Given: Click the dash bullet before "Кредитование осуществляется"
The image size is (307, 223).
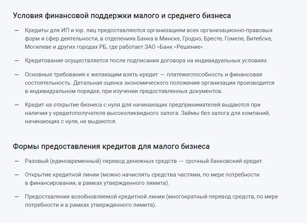Looking at the screenshot, I should pos(16,60).
